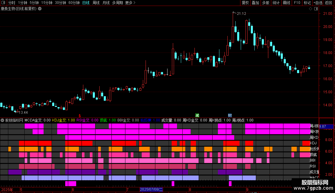This screenshot has height=193, width=335.
Task: Click the blue 财 event marker
Action: point(230,116)
